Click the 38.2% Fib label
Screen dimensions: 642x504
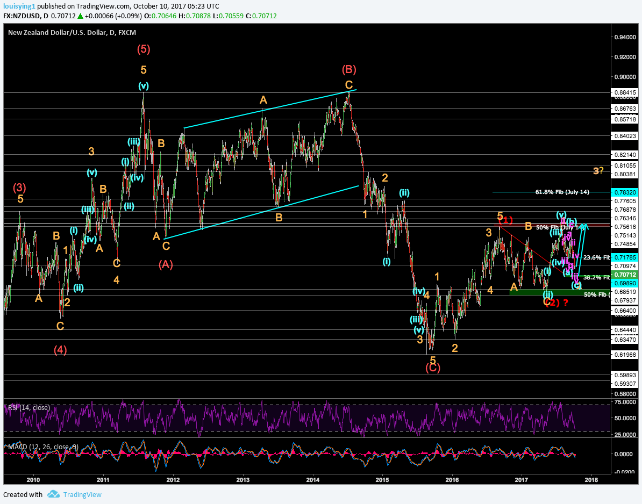[x=596, y=277]
